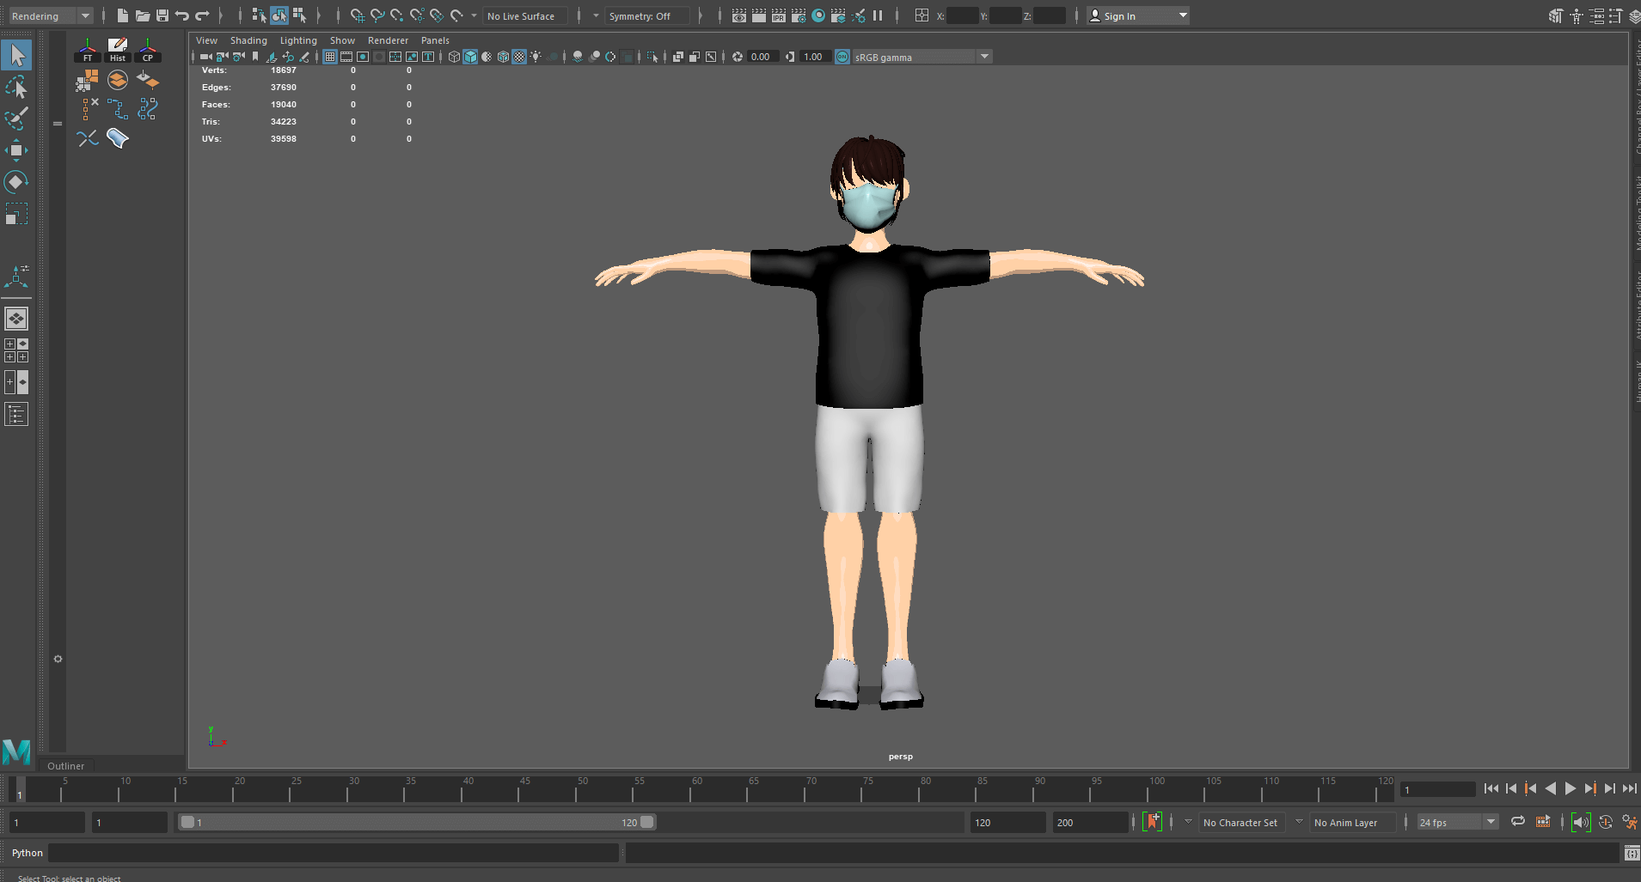
Task: Toggle smooth shade all in viewport
Action: (x=470, y=57)
